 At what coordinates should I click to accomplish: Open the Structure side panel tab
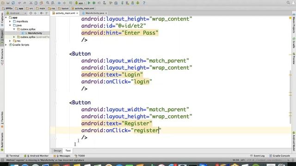2,57
